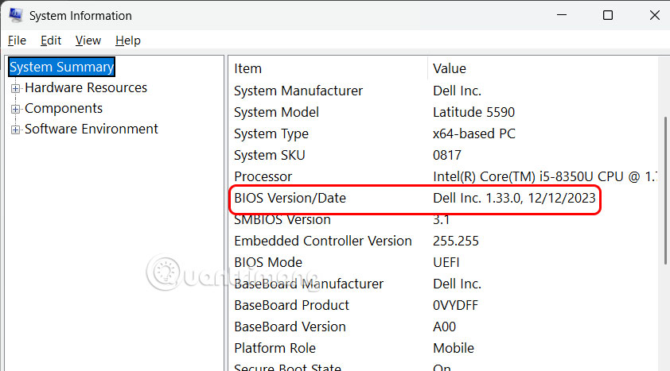
Task: Click the System Information app icon
Action: coord(14,15)
